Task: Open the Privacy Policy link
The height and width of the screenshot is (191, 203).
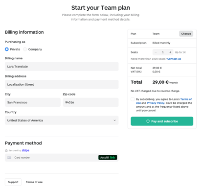Action: point(156,103)
